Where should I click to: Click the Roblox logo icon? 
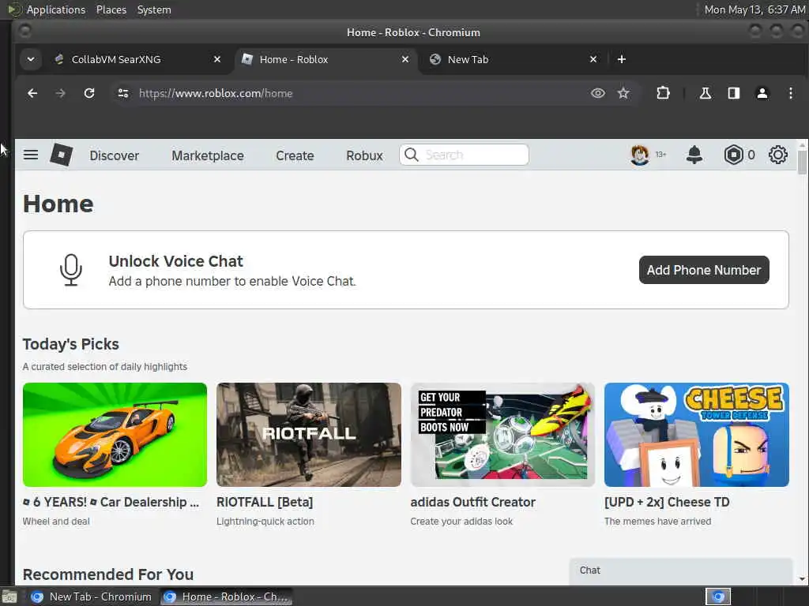[x=62, y=155]
